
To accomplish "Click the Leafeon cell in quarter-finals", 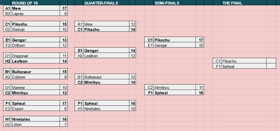I will tap(106, 56).
